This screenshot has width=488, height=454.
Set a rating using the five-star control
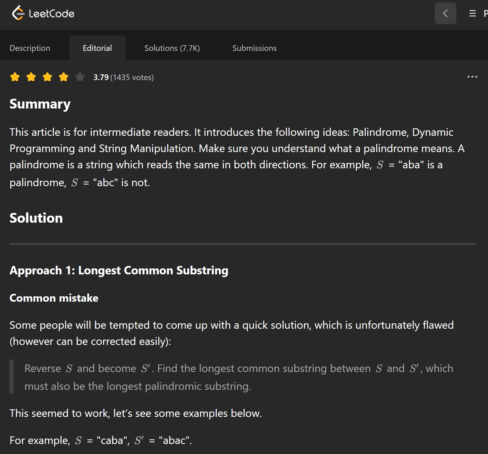[x=47, y=77]
